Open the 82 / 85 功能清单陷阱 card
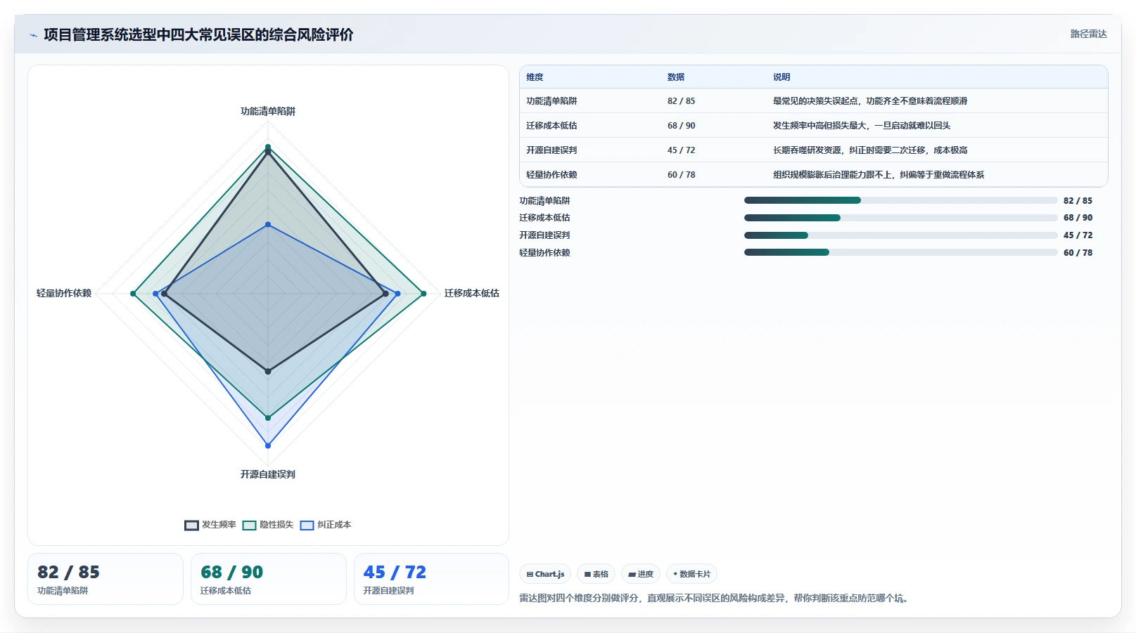 [x=106, y=579]
